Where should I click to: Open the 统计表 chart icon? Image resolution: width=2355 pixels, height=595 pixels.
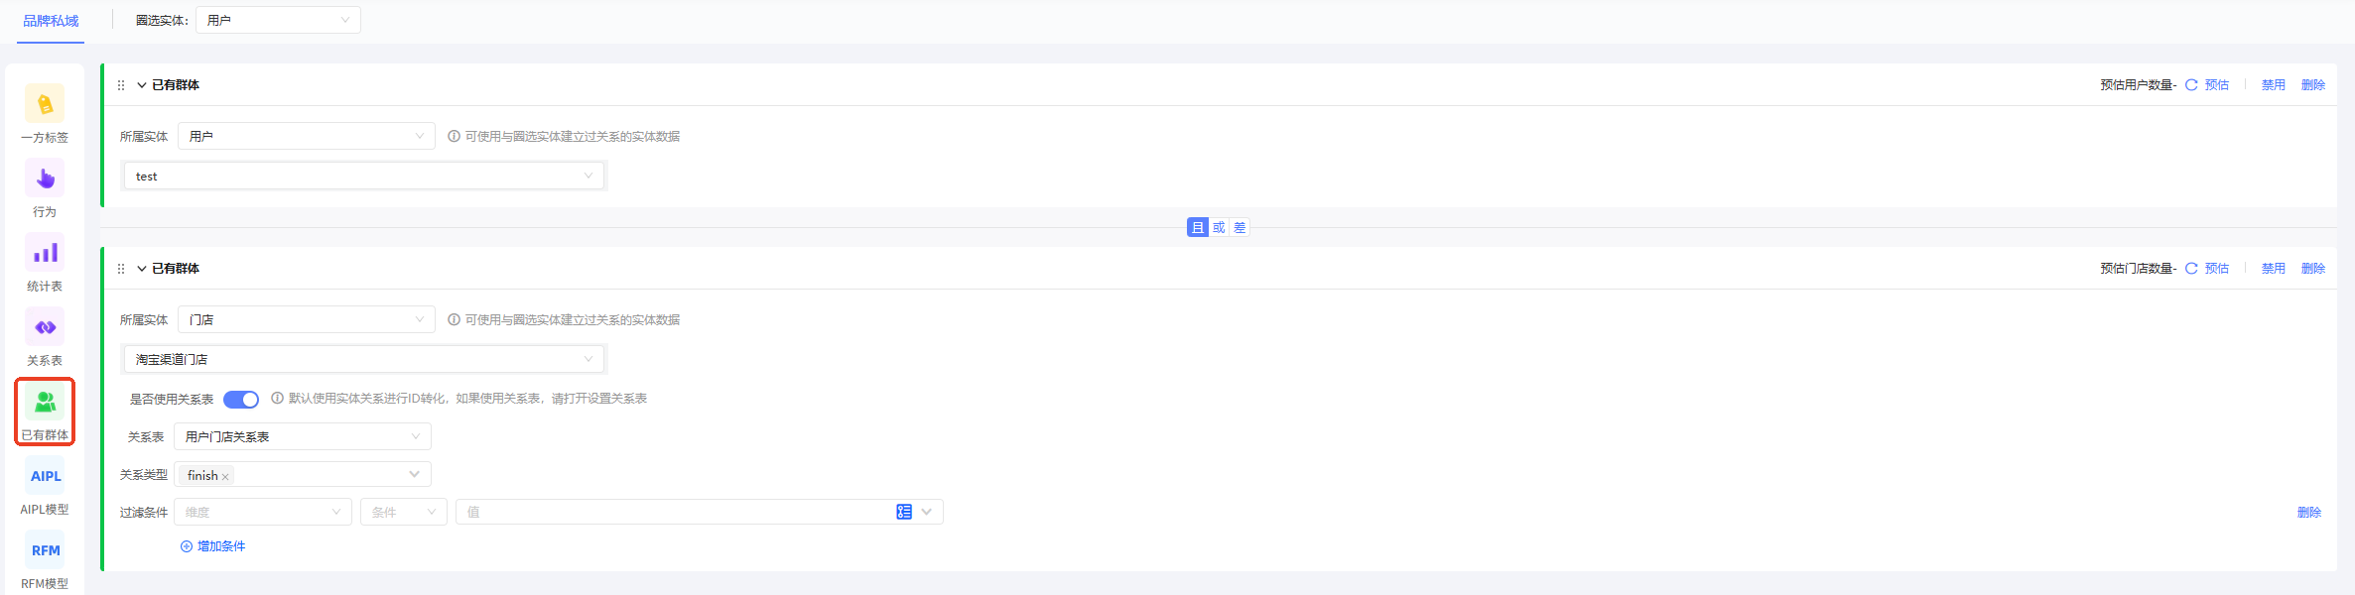(x=45, y=253)
